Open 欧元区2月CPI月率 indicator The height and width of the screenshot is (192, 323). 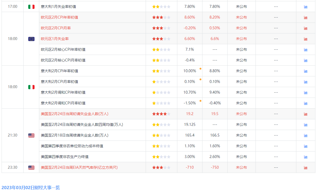[56, 28]
